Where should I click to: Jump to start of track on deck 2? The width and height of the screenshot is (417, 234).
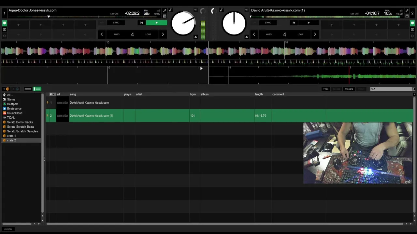click(294, 23)
